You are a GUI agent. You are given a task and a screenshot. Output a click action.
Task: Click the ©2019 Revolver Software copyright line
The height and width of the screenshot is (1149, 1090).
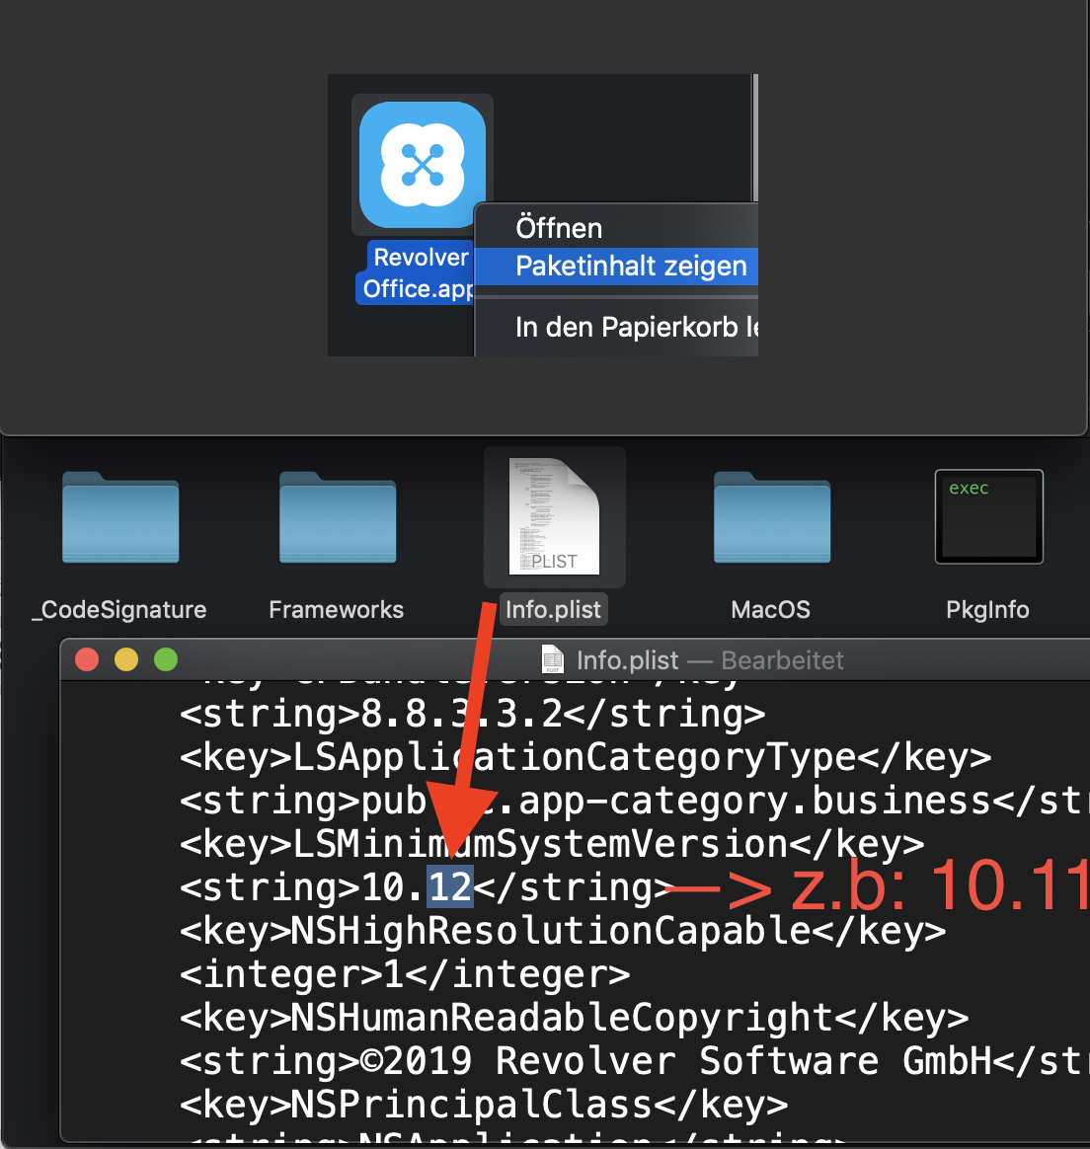click(x=632, y=1061)
